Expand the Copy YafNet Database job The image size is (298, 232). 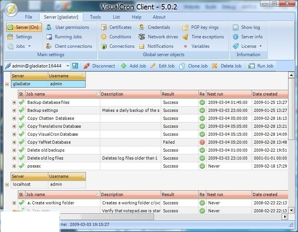pyautogui.click(x=14, y=143)
